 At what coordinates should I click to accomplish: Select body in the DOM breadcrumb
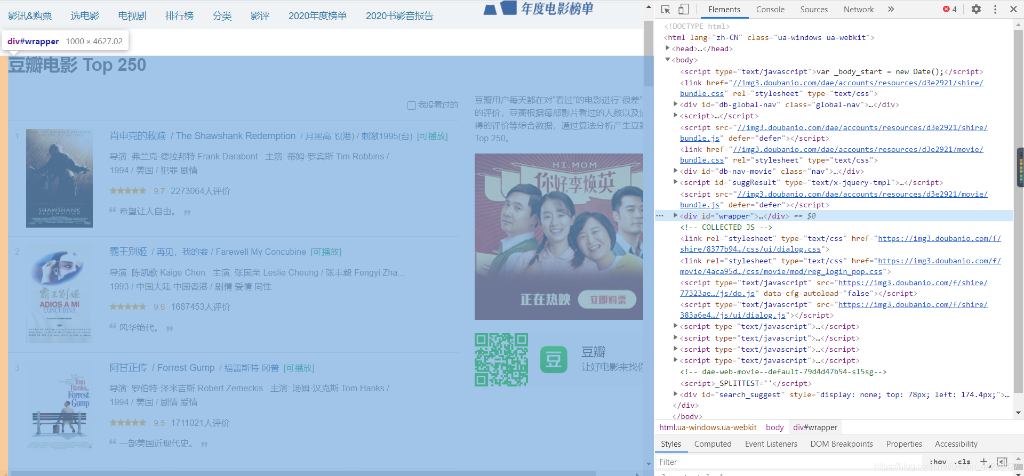pyautogui.click(x=774, y=427)
